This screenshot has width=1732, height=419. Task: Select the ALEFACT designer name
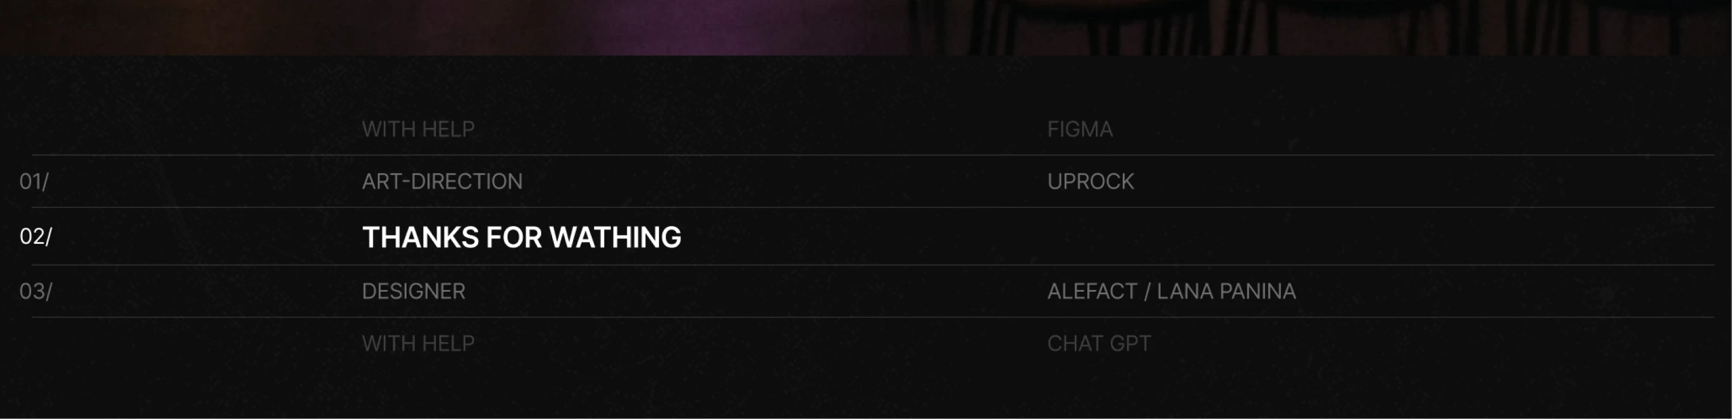1092,291
